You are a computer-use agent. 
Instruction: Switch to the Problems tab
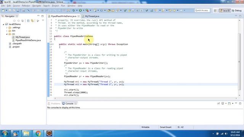pos(54,104)
